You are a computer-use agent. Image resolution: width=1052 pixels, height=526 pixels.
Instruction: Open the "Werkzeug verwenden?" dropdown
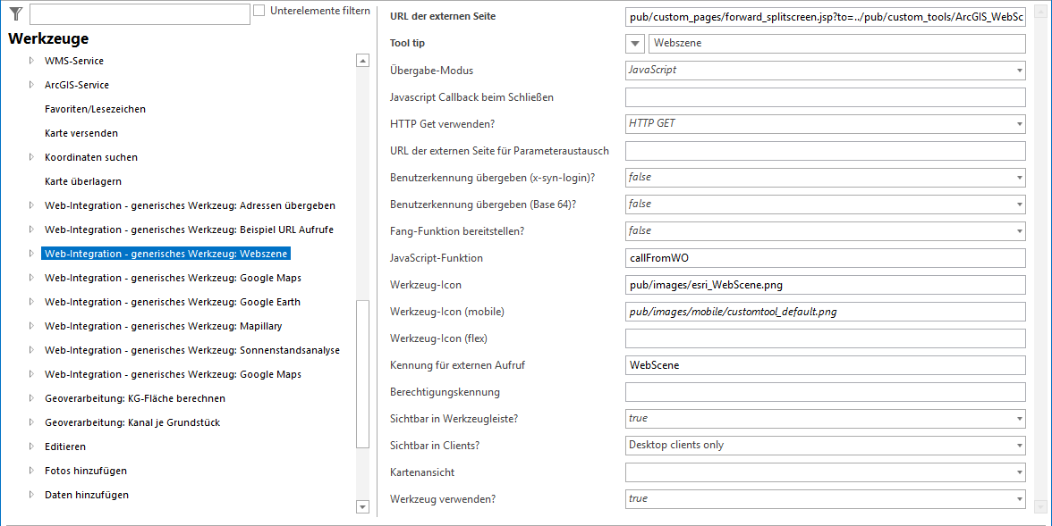pyautogui.click(x=1018, y=498)
